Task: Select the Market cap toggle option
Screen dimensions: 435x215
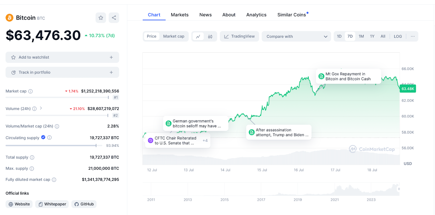Action: pos(174,36)
